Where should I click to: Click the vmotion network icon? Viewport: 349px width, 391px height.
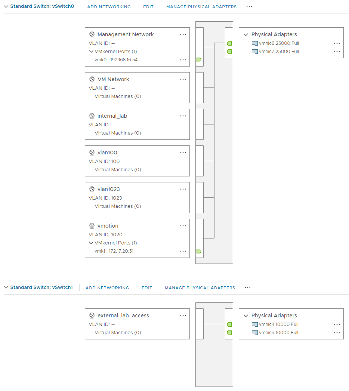tap(92, 226)
